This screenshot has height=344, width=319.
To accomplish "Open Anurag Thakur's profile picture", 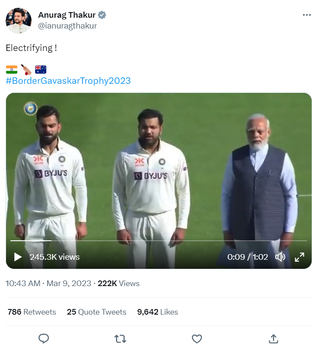I will coord(18,20).
